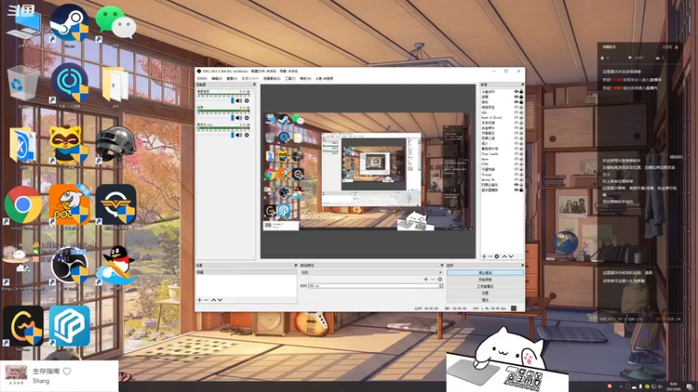Open gear settings of bottom Aux channel

click(x=247, y=135)
